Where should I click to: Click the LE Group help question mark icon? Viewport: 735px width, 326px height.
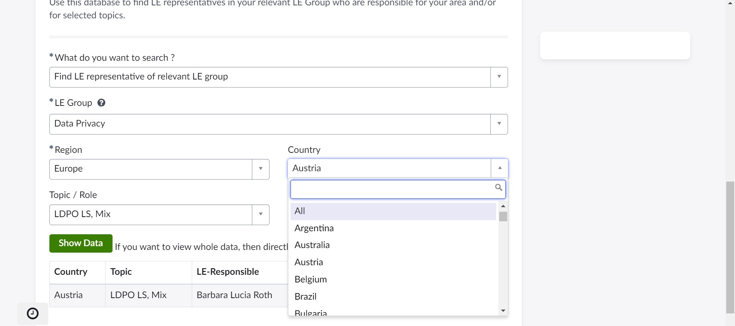tap(101, 103)
